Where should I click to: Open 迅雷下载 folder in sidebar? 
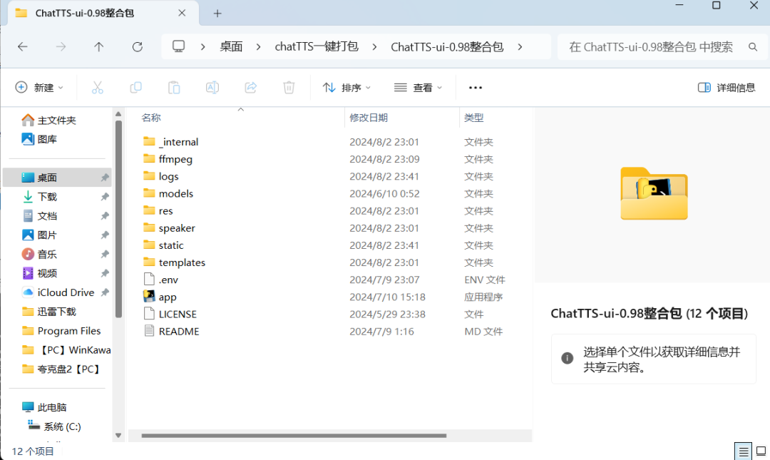pos(49,312)
